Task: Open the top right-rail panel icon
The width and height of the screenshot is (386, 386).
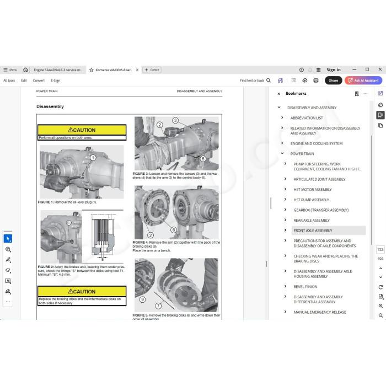Action: 380,93
